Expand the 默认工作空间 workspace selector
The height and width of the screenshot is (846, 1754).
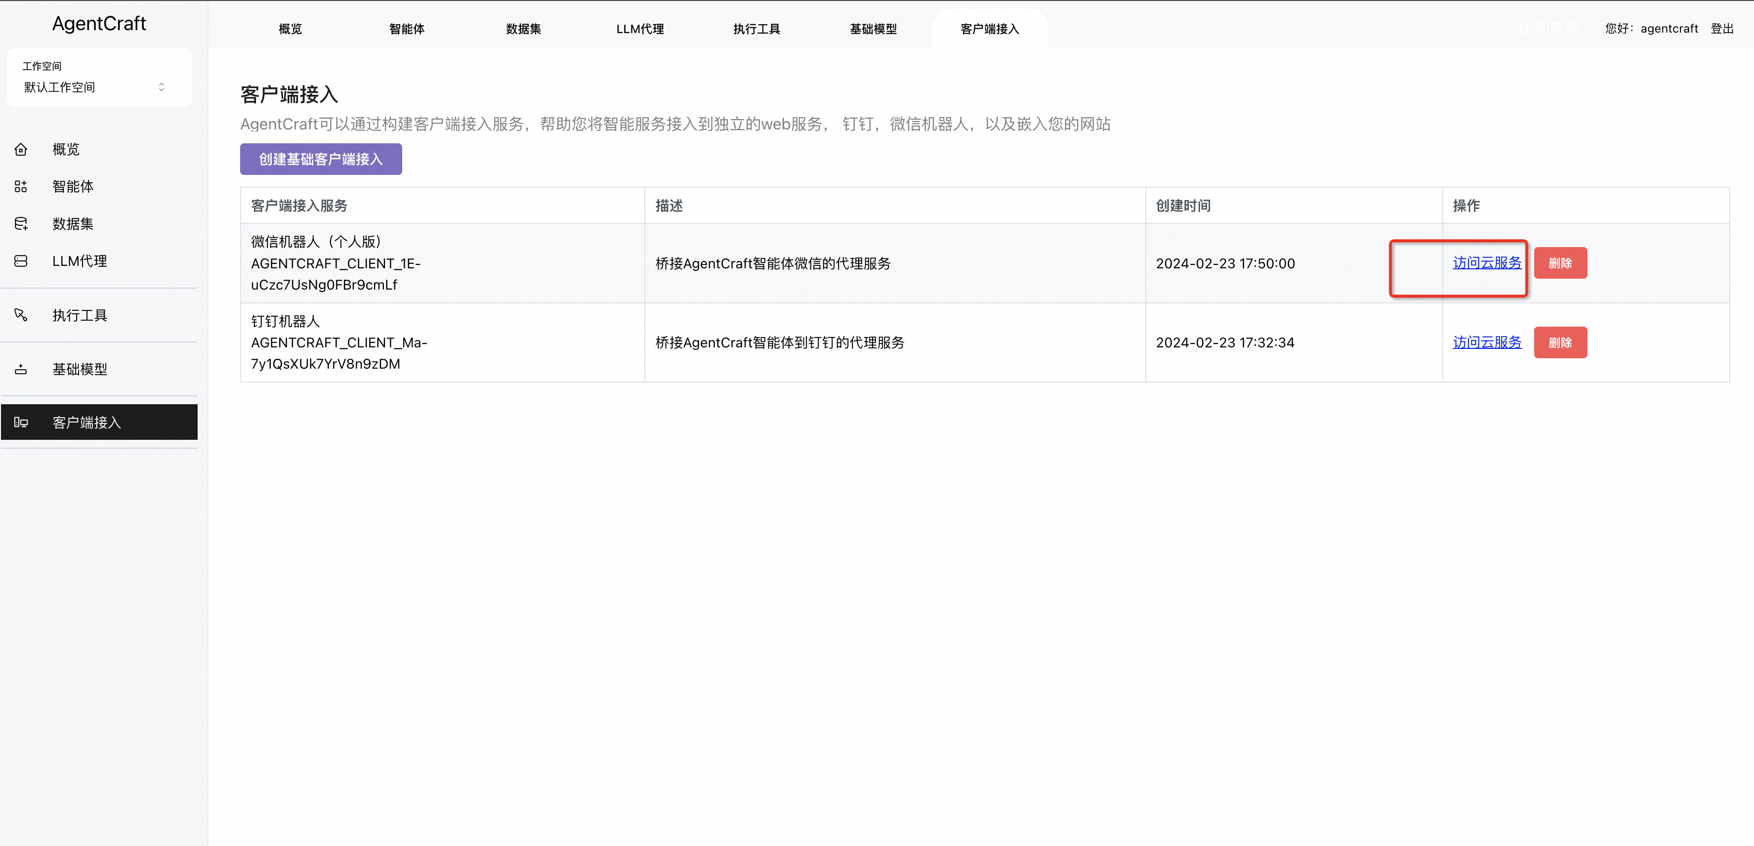(x=99, y=87)
